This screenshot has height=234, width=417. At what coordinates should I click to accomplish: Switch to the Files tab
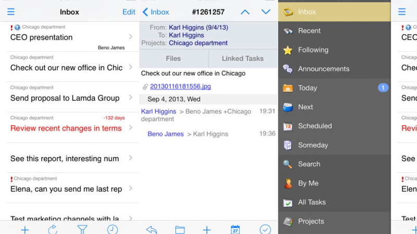pos(174,58)
